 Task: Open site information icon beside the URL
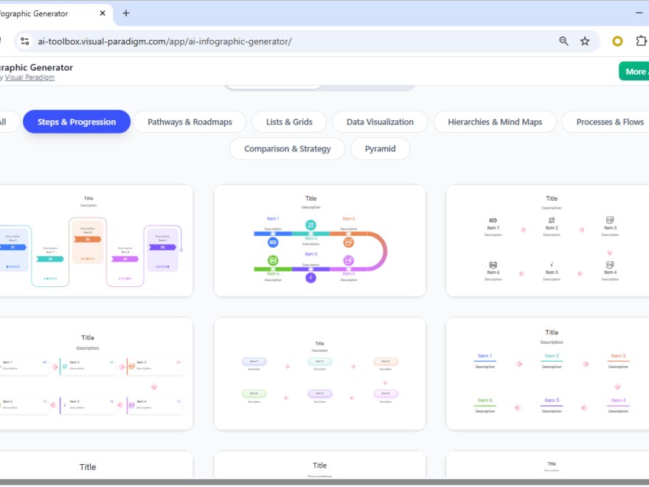(24, 41)
